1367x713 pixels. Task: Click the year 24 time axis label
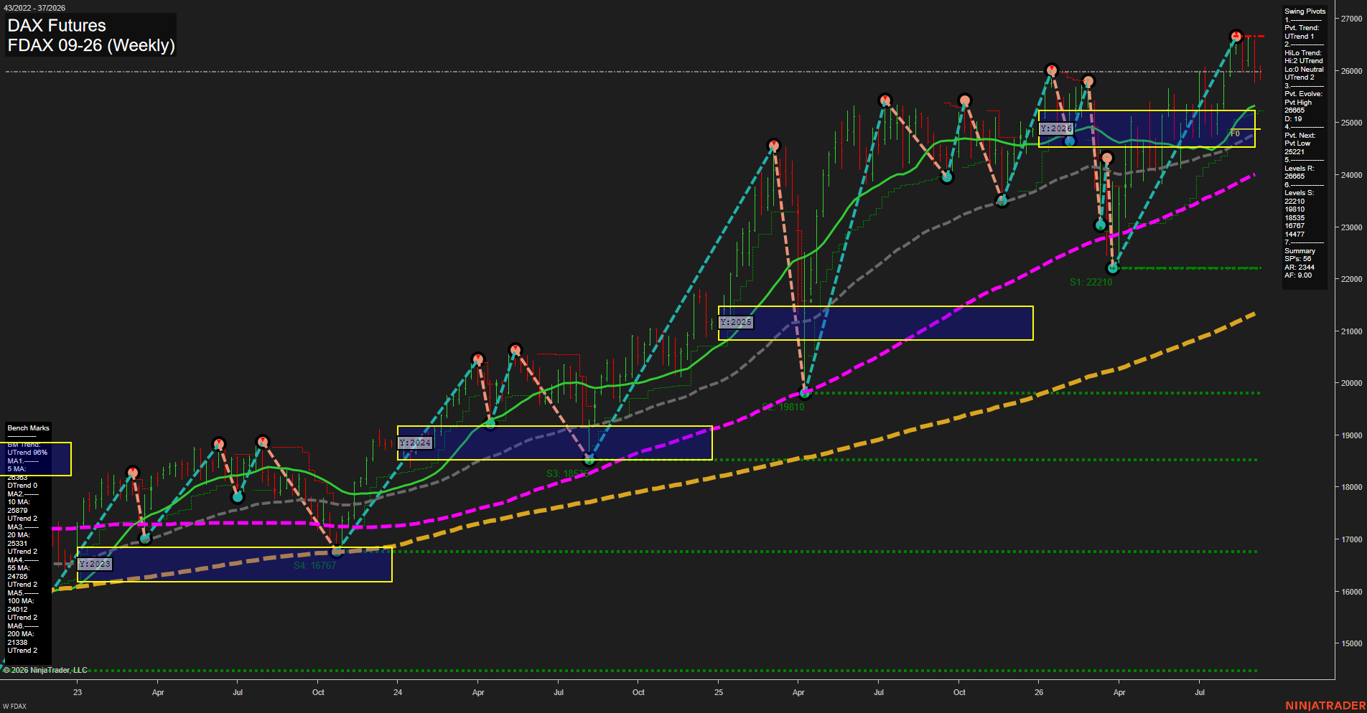(398, 692)
